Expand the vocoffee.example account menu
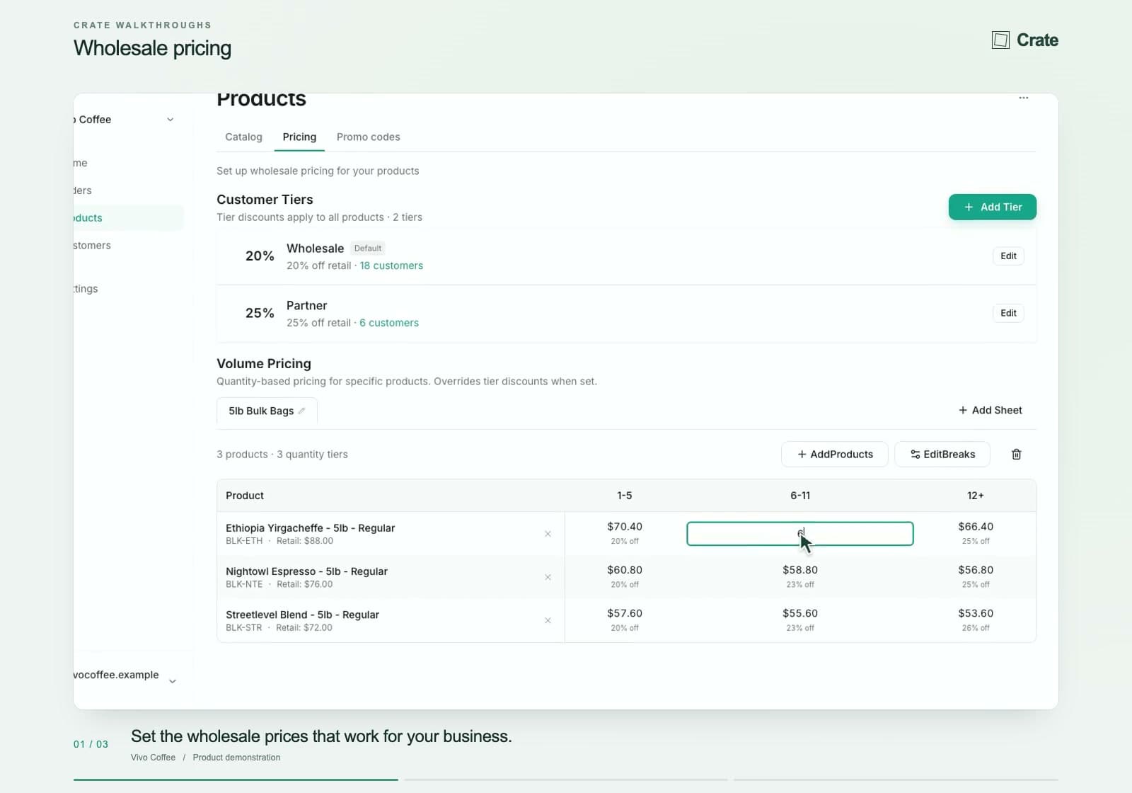The width and height of the screenshot is (1132, 793). click(172, 681)
